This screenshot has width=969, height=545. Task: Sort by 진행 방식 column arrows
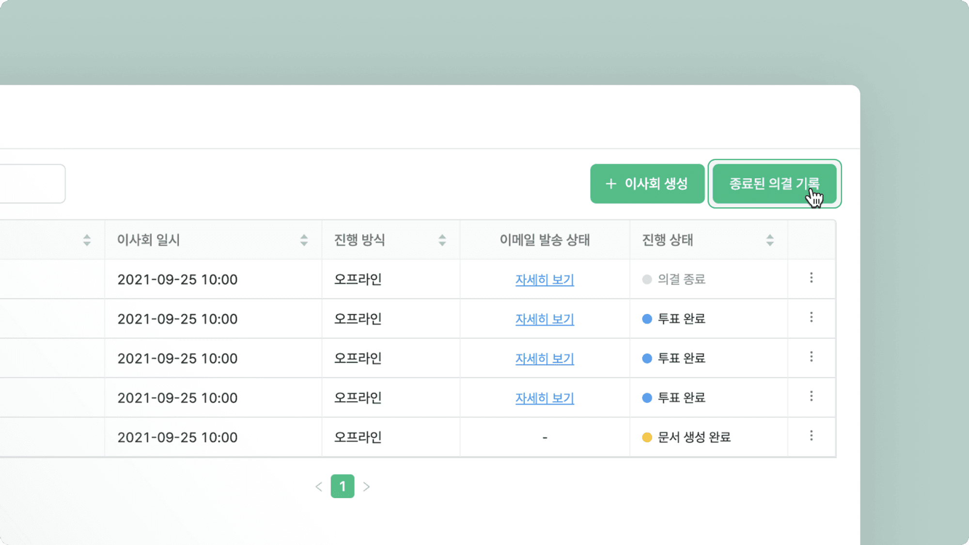(x=442, y=240)
